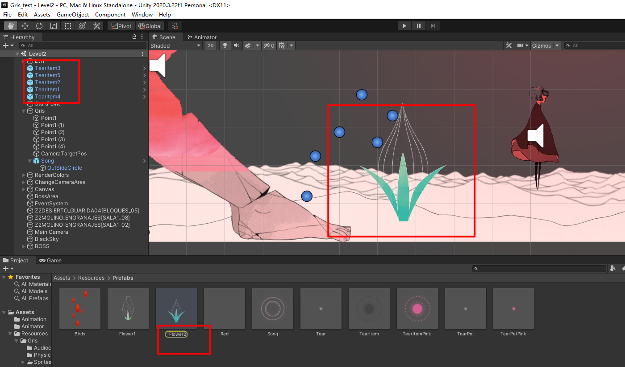The width and height of the screenshot is (625, 367).
Task: Toggle the Scene grid visibility icon
Action: coord(282,45)
